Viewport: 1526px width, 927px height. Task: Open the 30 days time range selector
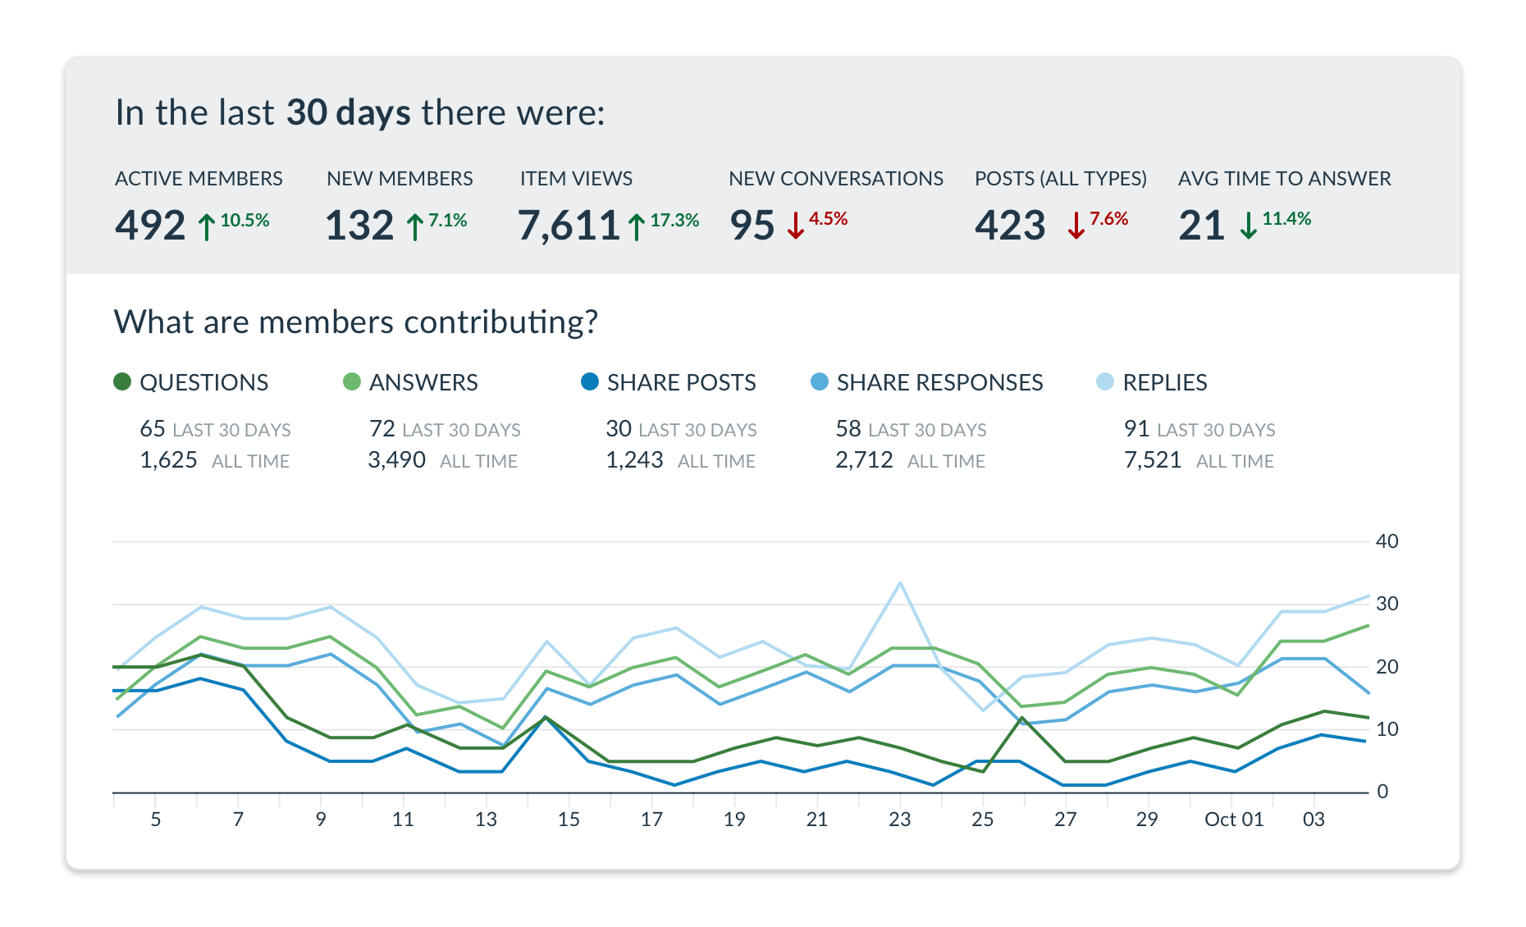[348, 112]
